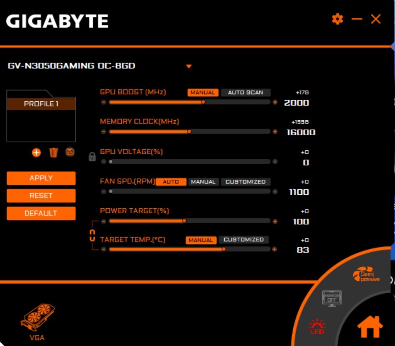Decrease Power Target with minus icon

point(103,222)
